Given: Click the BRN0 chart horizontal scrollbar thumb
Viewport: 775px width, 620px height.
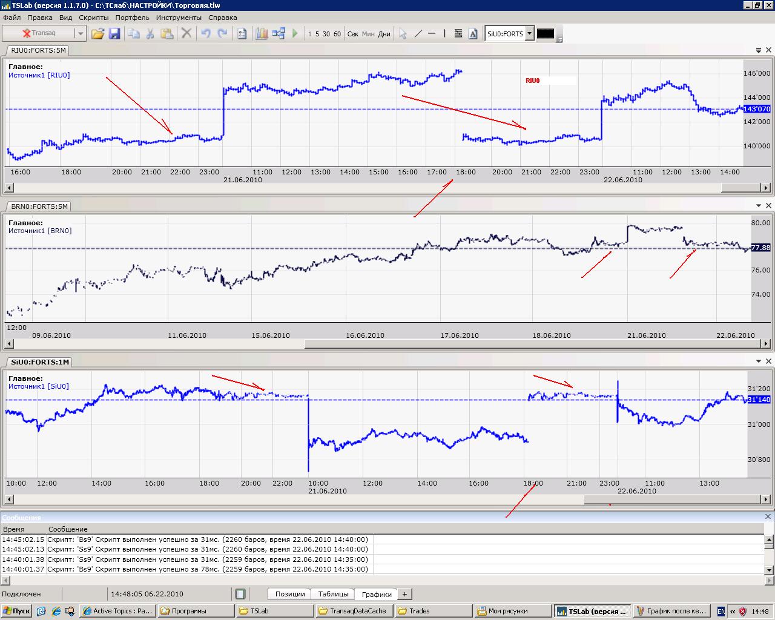Looking at the screenshot, I should coord(532,345).
